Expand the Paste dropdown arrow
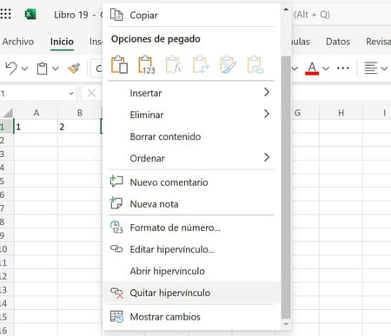Viewport: 391px width, 336px height. tap(56, 69)
